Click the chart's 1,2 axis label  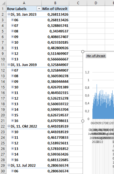tap(87, 72)
